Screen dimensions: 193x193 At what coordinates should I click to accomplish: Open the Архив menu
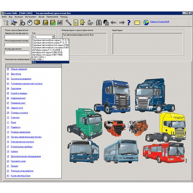pyautogui.click(x=41, y=17)
